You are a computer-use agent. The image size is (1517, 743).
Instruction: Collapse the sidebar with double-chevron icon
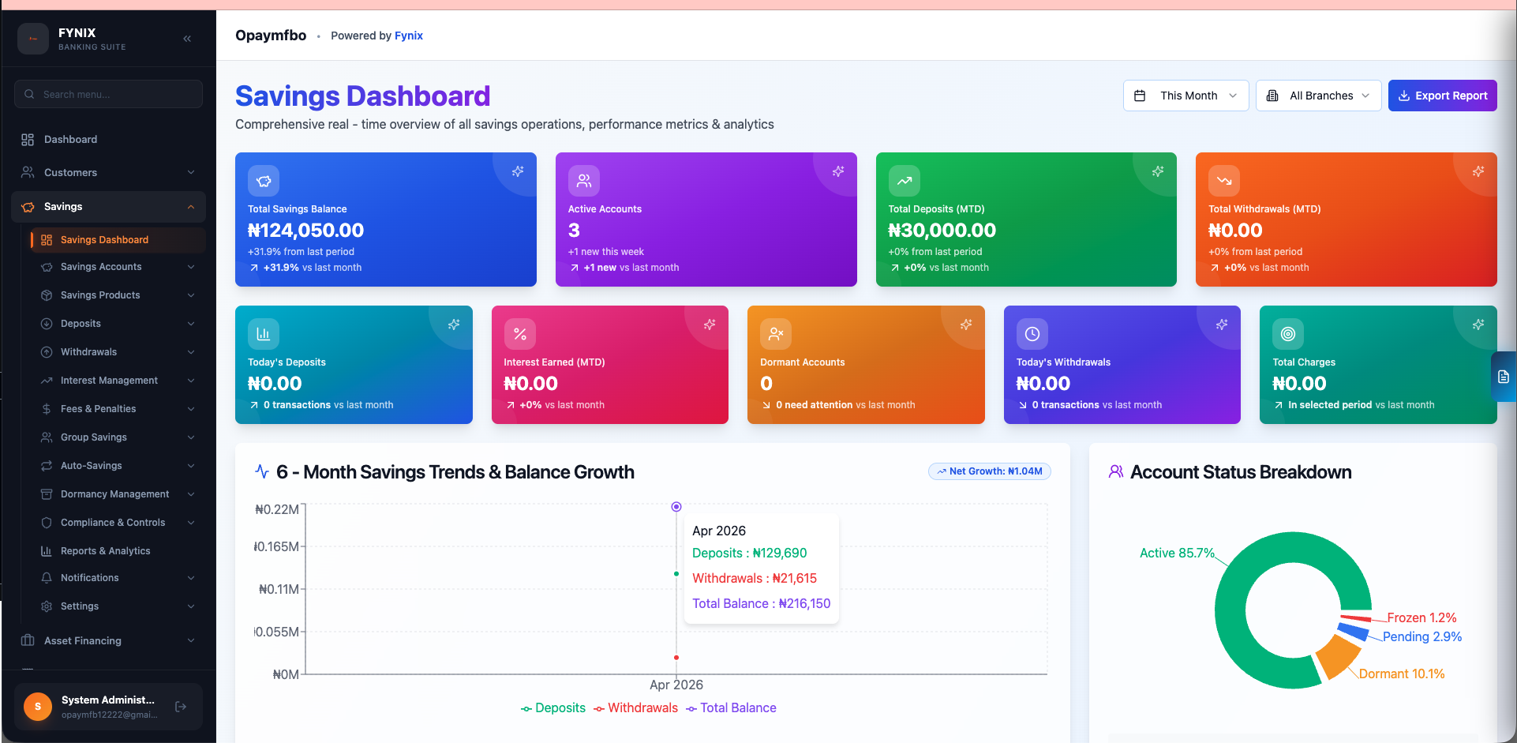point(187,39)
